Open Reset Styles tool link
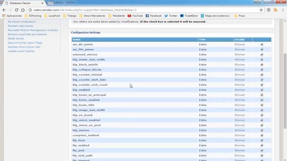Screen dimensions: 287x161 pos(16,38)
